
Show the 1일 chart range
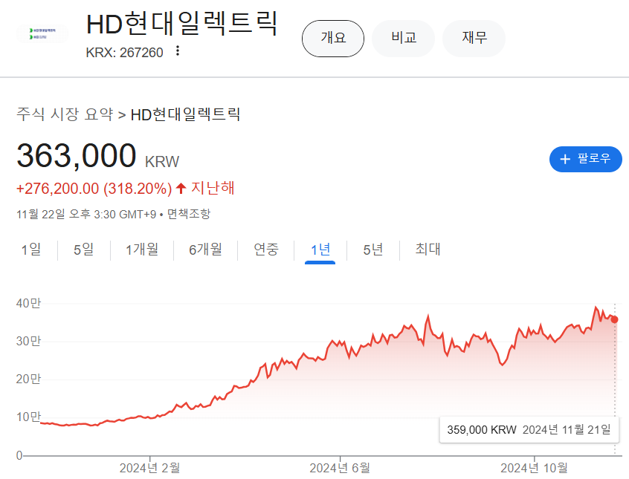pyautogui.click(x=31, y=250)
